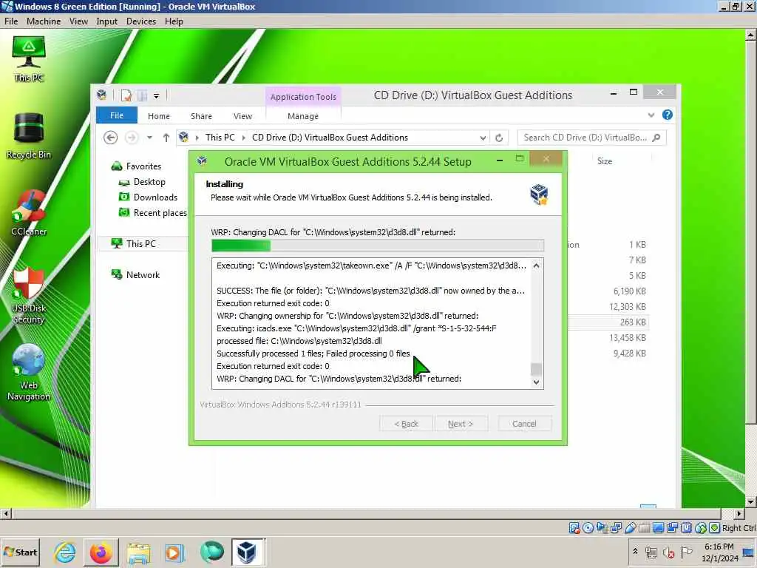Click VirtualBox horizontal scrollbar right arrow
This screenshot has height=568, width=757.
pyautogui.click(x=739, y=513)
